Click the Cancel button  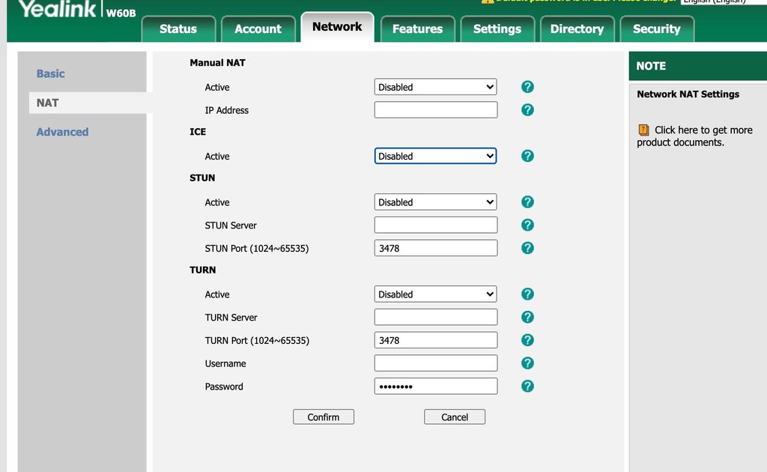tap(455, 417)
